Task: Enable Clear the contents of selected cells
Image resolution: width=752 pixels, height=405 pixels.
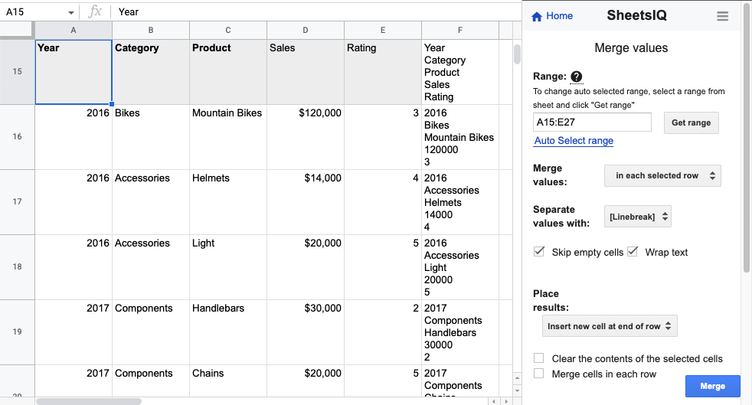Action: tap(539, 358)
